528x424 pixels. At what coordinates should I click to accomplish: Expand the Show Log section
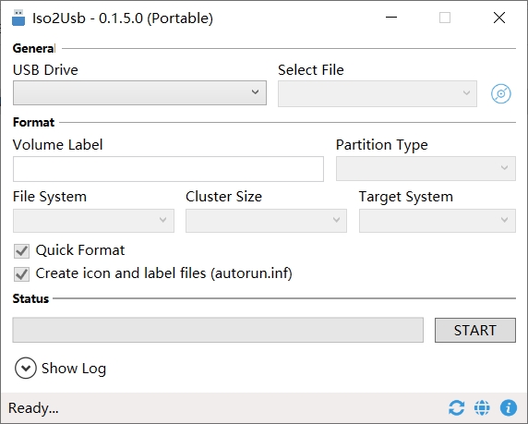26,368
